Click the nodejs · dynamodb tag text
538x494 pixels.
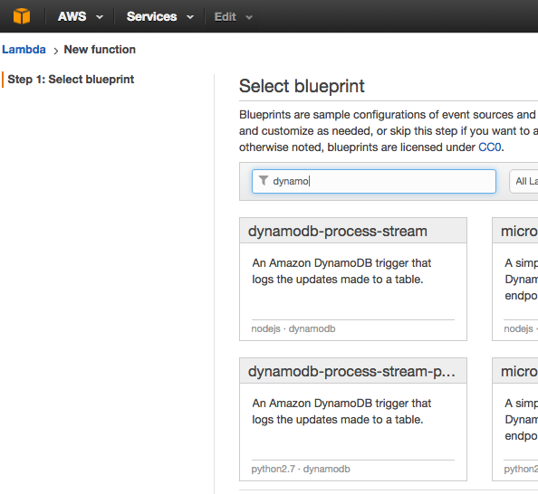pyautogui.click(x=293, y=328)
